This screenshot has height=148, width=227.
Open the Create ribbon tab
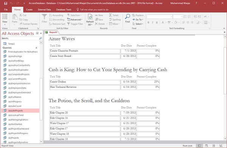(x=29, y=9)
